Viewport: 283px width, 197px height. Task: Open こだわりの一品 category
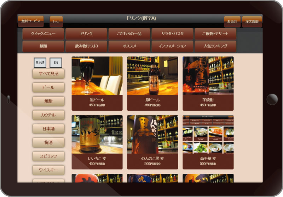click(129, 34)
